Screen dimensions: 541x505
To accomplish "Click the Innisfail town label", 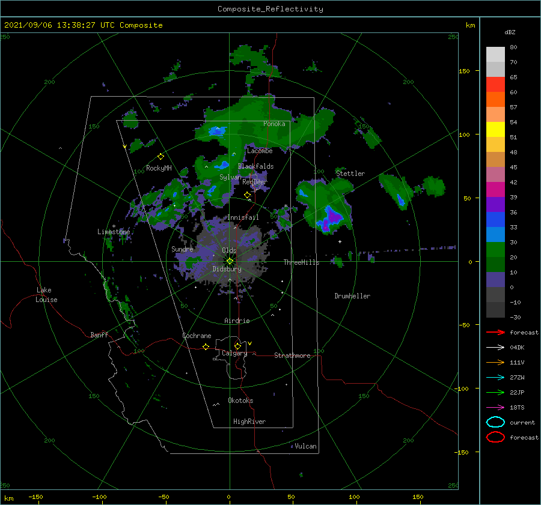I will coord(243,217).
